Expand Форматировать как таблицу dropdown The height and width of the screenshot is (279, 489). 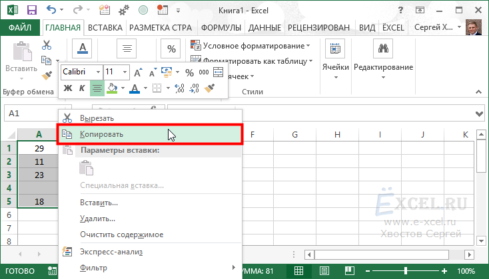[311, 61]
